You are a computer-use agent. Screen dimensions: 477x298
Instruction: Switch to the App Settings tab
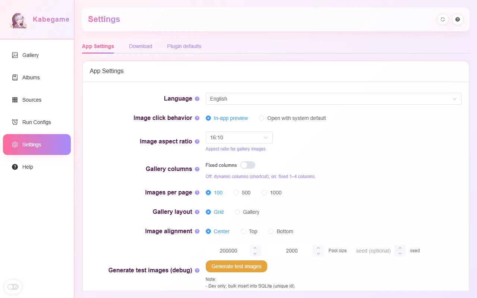click(x=98, y=46)
